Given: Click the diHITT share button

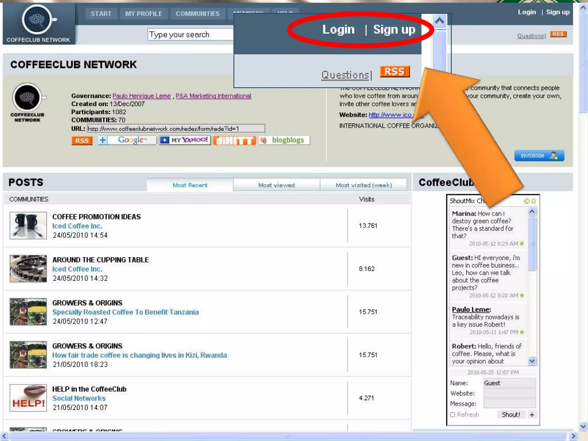Looking at the screenshot, I should tap(234, 140).
